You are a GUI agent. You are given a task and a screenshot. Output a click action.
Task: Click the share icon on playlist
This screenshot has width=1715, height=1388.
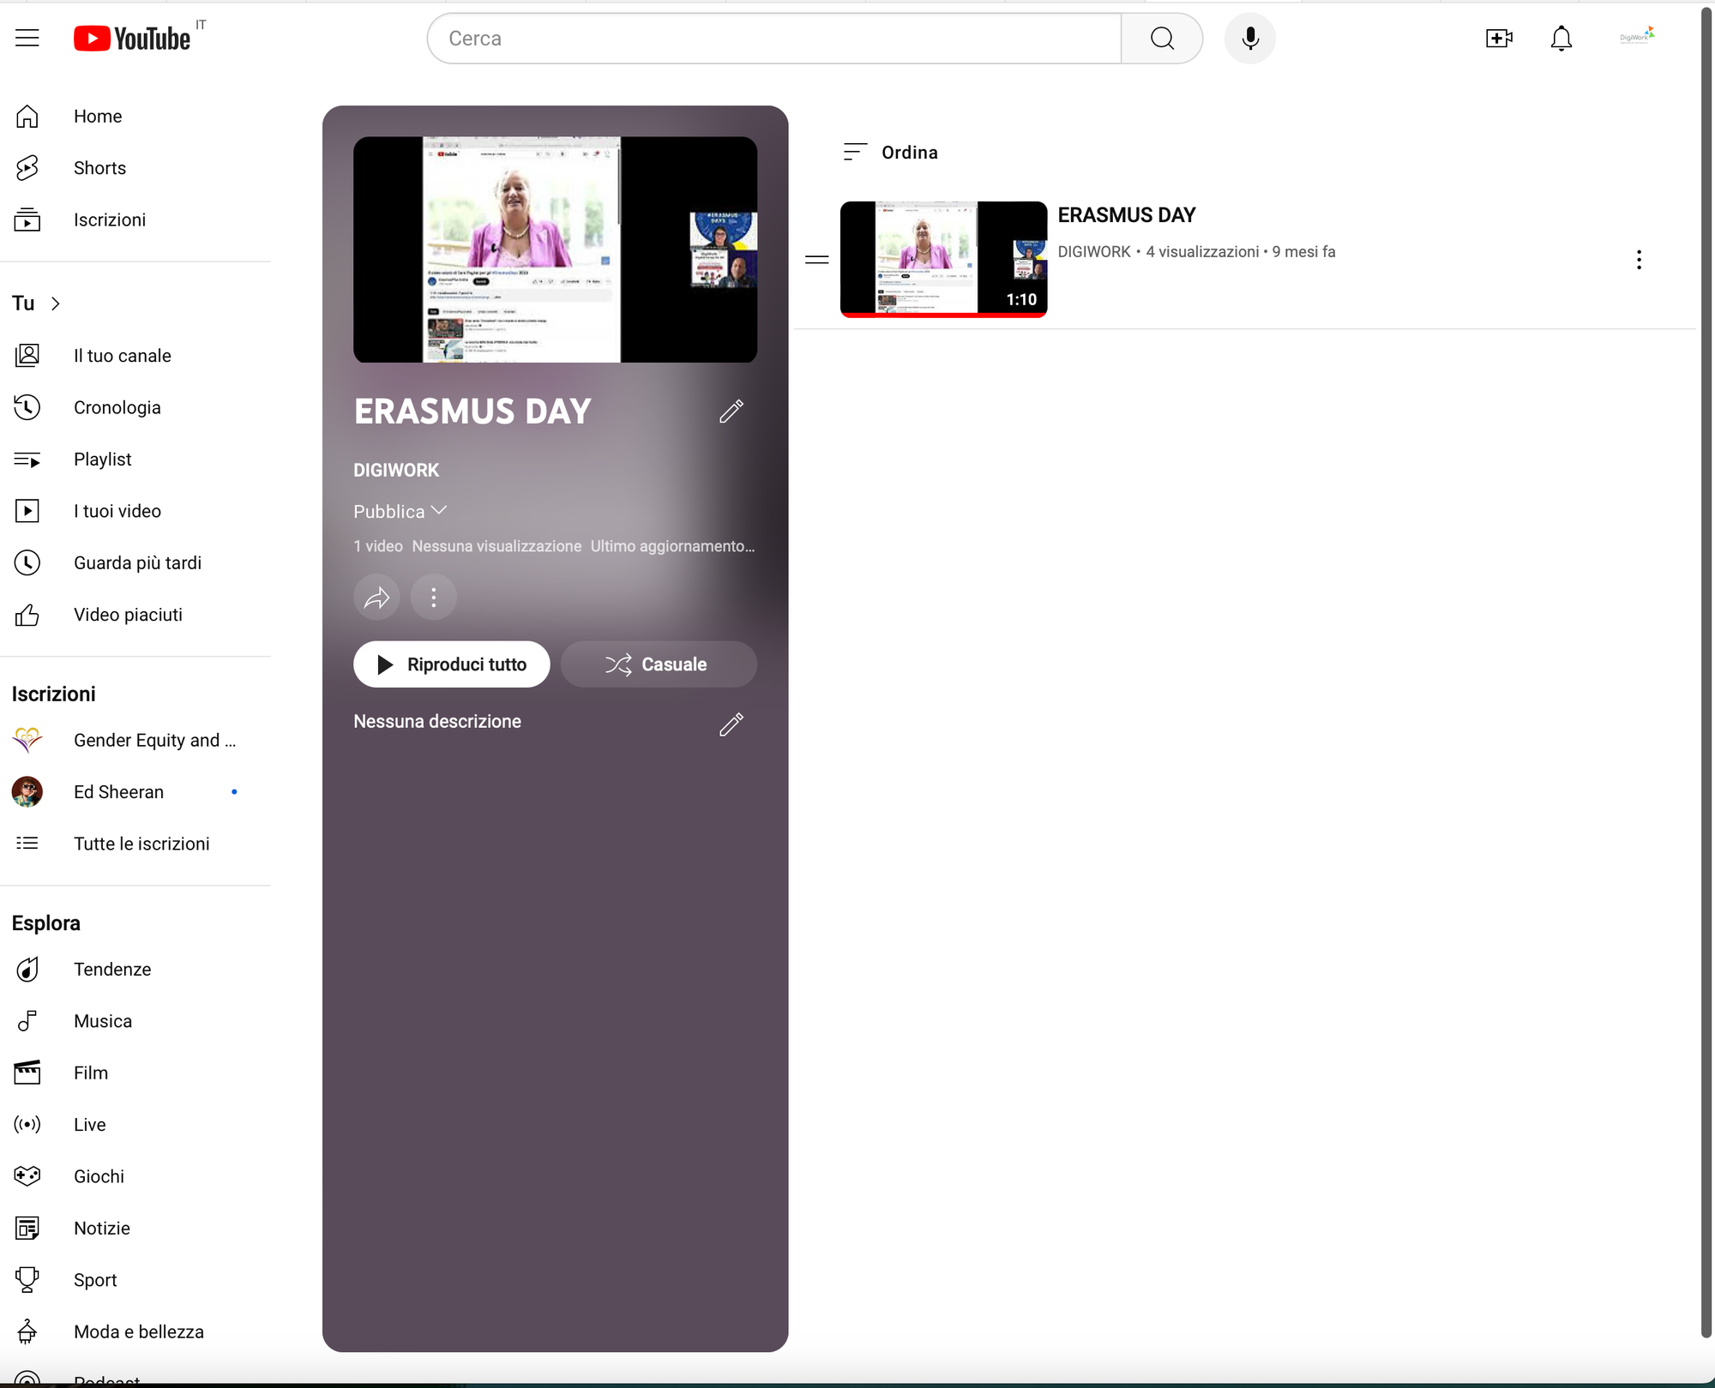tap(378, 597)
